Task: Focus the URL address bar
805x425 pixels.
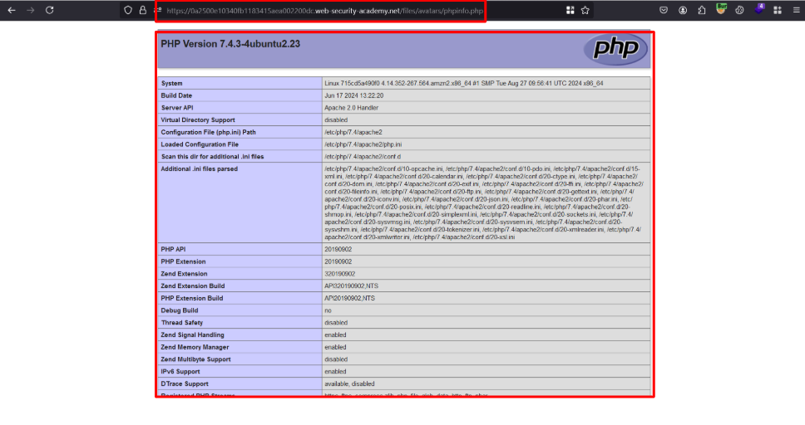Action: 324,11
